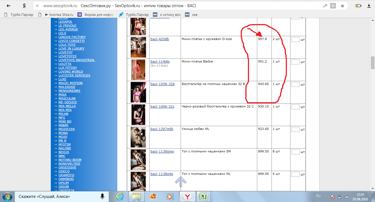
Task: Open Excel from the taskbar
Action: (203, 197)
